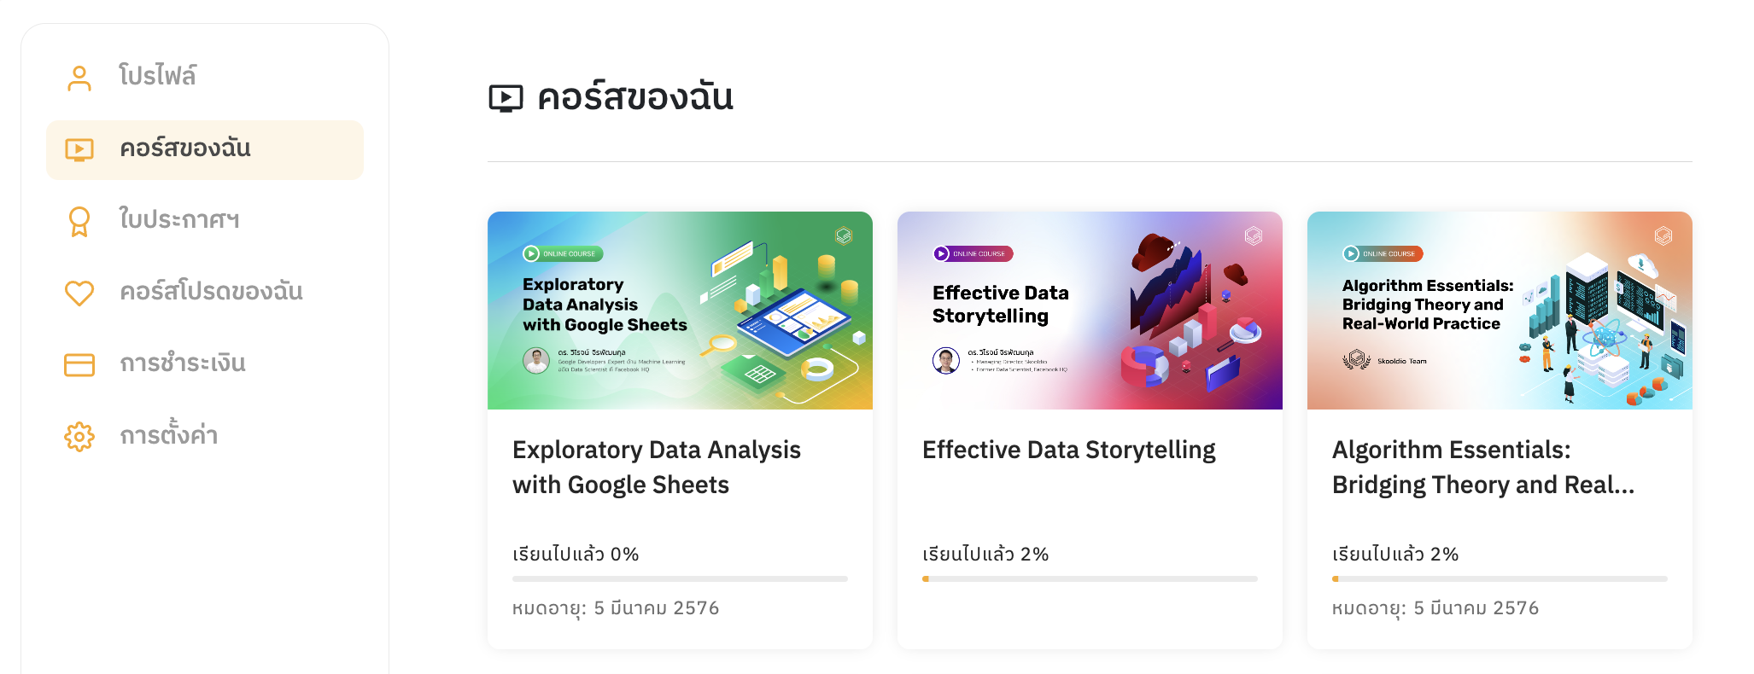Go to ใบประกาศฯ certificates page
Image resolution: width=1754 pixels, height=674 pixels.
click(179, 220)
